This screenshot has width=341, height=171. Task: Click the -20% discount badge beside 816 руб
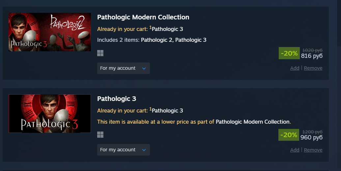289,53
